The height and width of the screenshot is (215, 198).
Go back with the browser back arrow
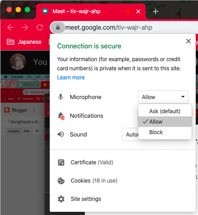pyautogui.click(x=10, y=27)
